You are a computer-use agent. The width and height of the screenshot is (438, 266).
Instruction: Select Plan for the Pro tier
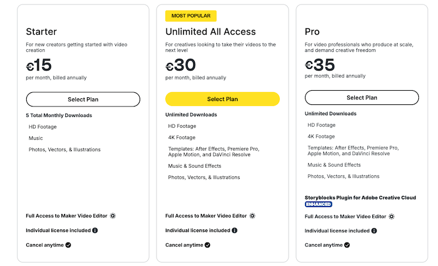click(362, 97)
